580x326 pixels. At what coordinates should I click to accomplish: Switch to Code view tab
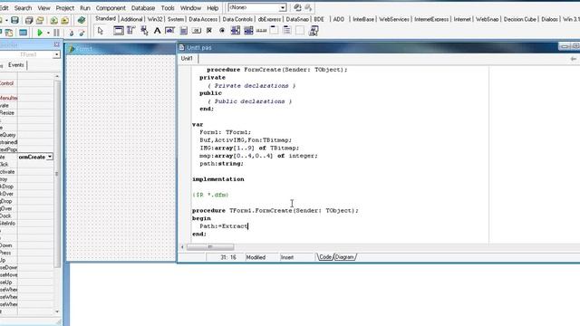coord(325,257)
